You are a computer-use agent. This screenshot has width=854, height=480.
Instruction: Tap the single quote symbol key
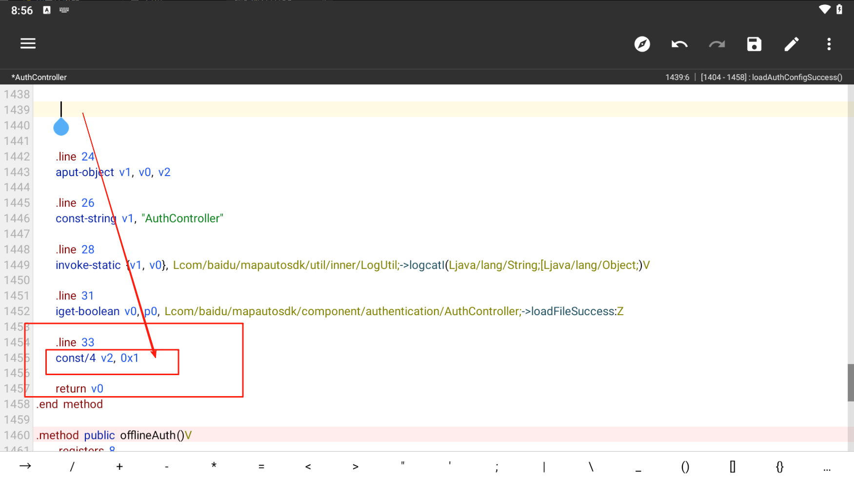tap(450, 464)
